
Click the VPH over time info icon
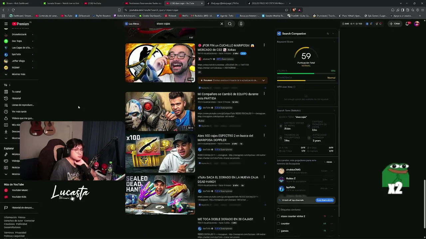click(x=294, y=87)
